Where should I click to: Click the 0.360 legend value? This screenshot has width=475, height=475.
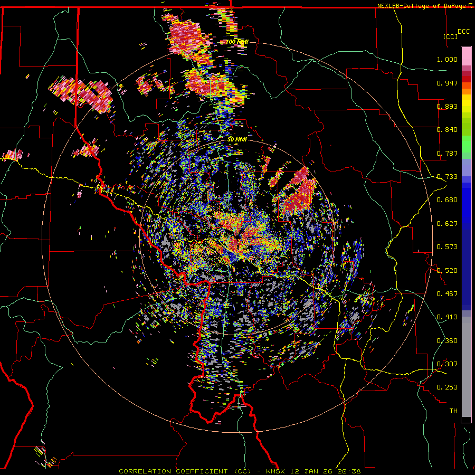tap(447, 340)
